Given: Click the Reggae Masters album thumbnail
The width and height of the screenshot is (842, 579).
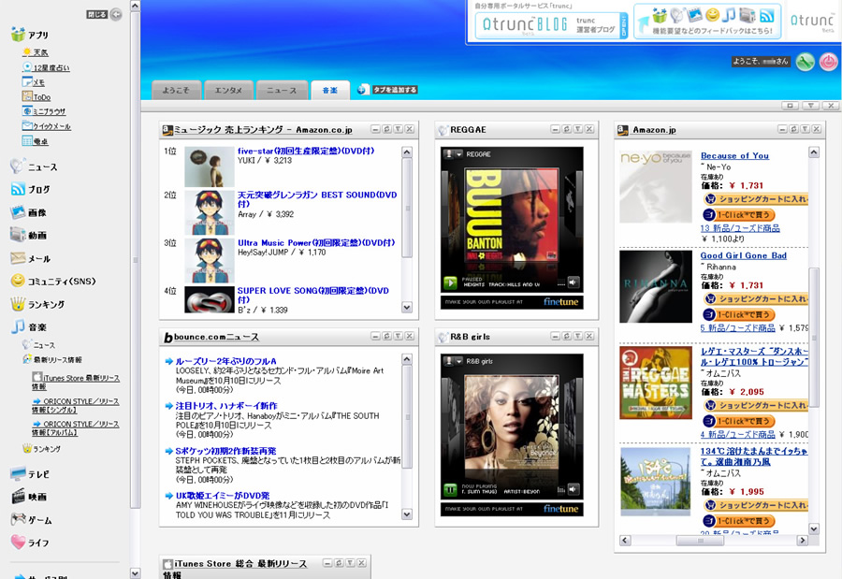Looking at the screenshot, I should [x=656, y=383].
